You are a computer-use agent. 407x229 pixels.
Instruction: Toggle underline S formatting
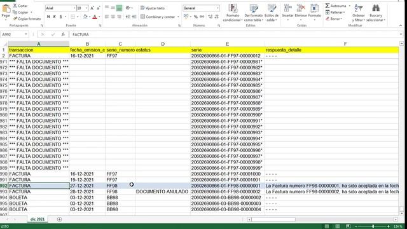pos(61,17)
